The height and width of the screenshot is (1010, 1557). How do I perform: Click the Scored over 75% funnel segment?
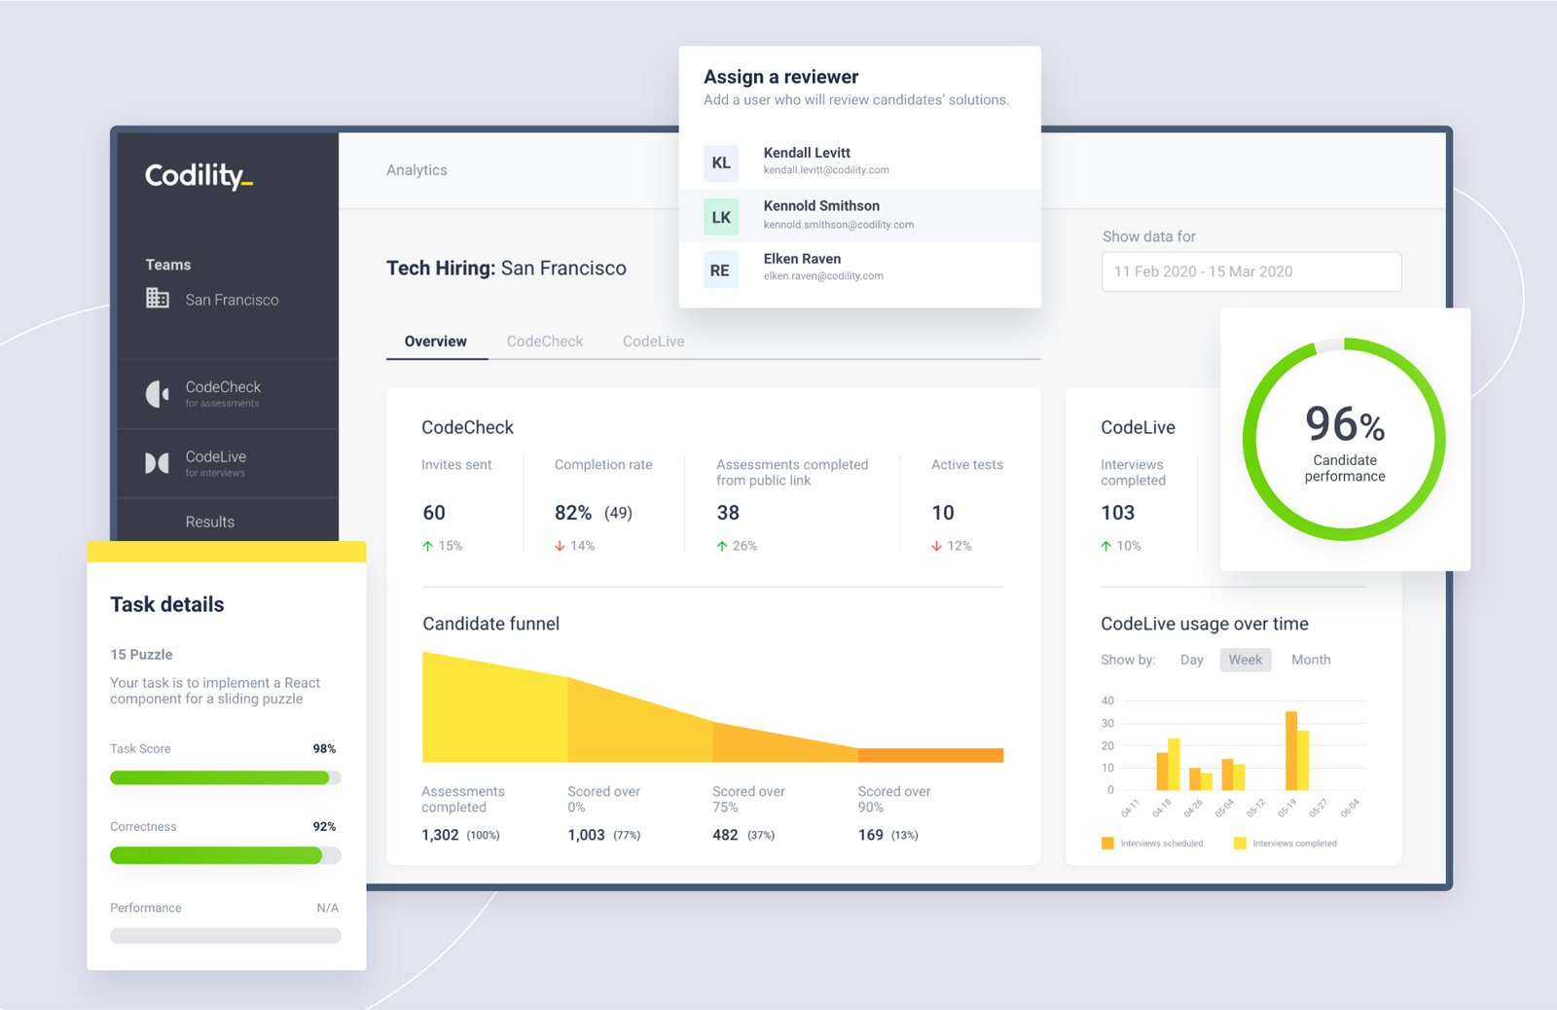[x=784, y=744]
